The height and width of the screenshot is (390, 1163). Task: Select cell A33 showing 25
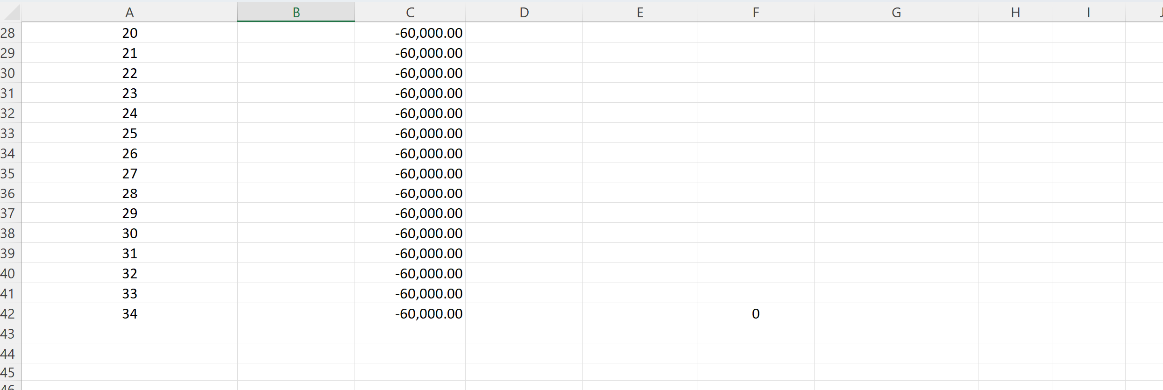tap(129, 133)
